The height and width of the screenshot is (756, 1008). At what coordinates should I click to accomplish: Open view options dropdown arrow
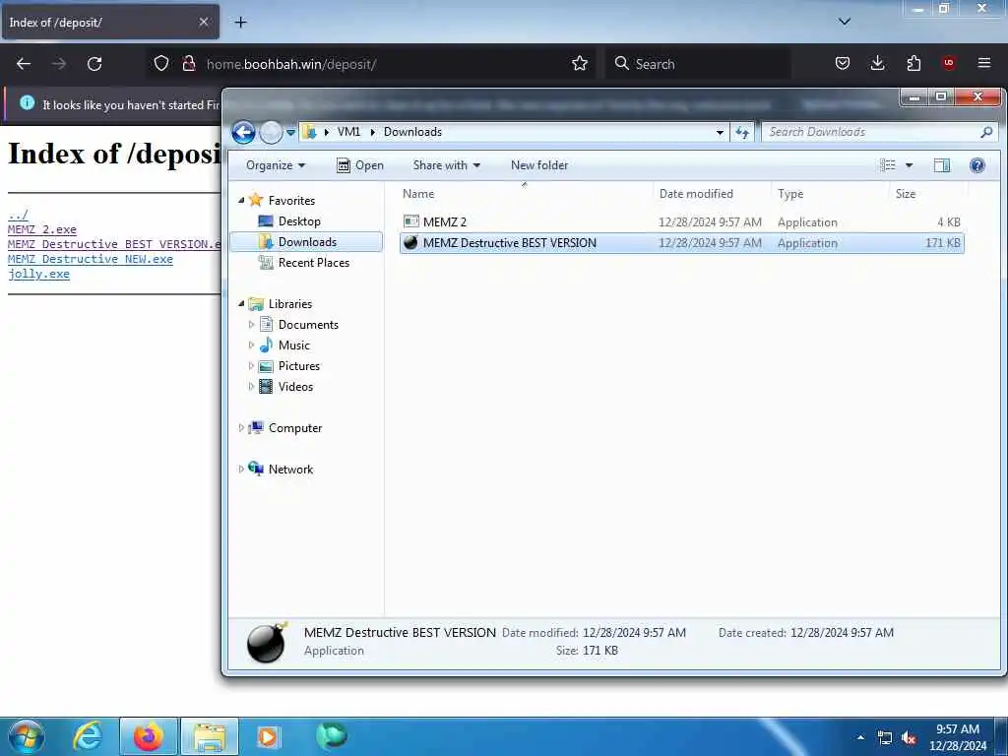(909, 165)
